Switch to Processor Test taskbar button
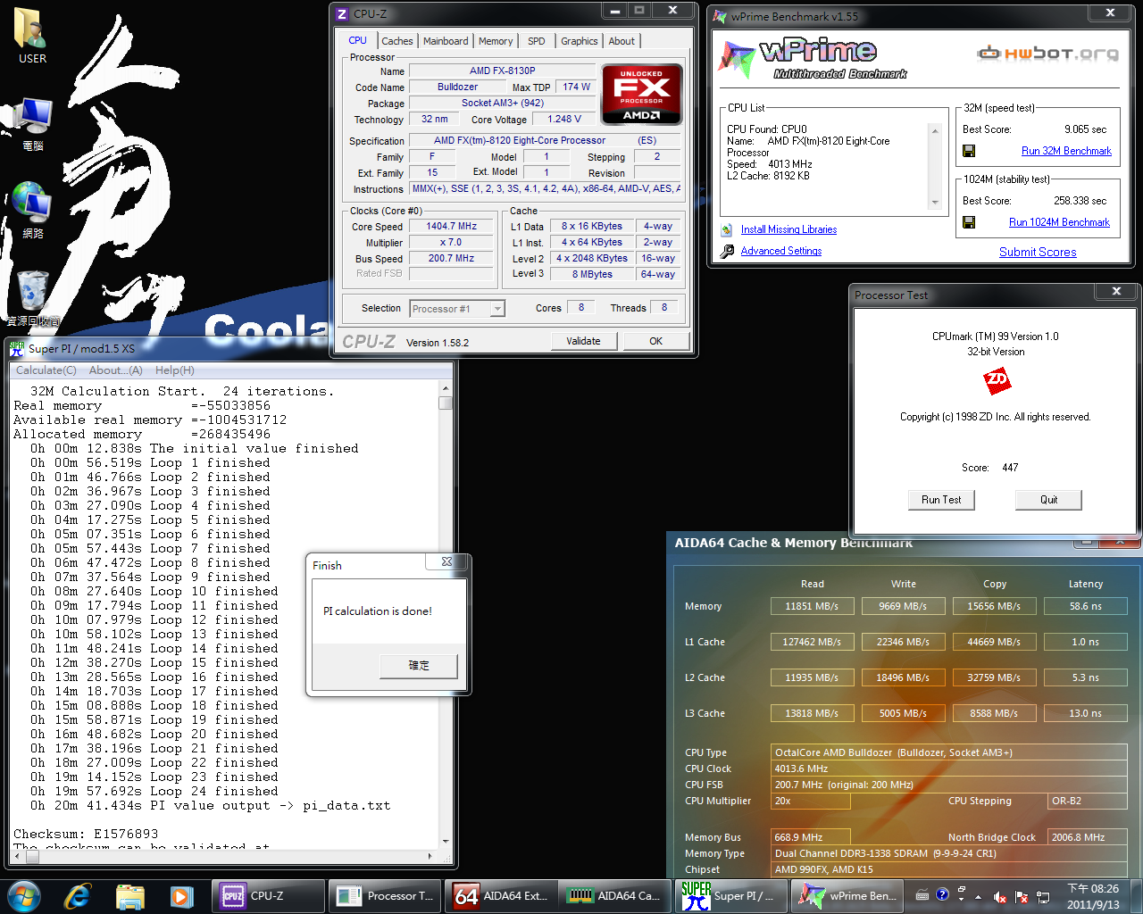The width and height of the screenshot is (1143, 914). tap(385, 896)
